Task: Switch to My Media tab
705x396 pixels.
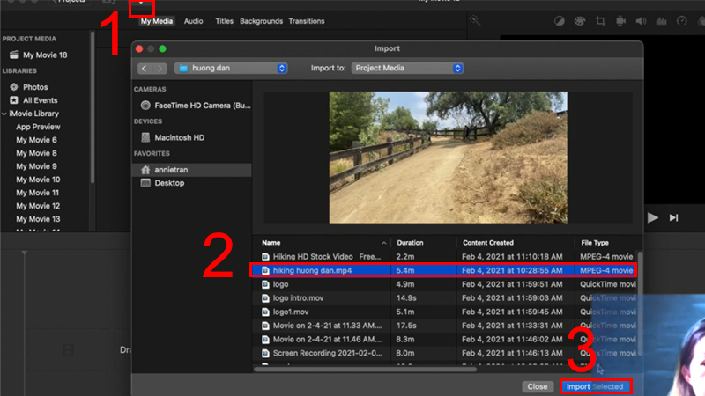Action: (x=157, y=21)
